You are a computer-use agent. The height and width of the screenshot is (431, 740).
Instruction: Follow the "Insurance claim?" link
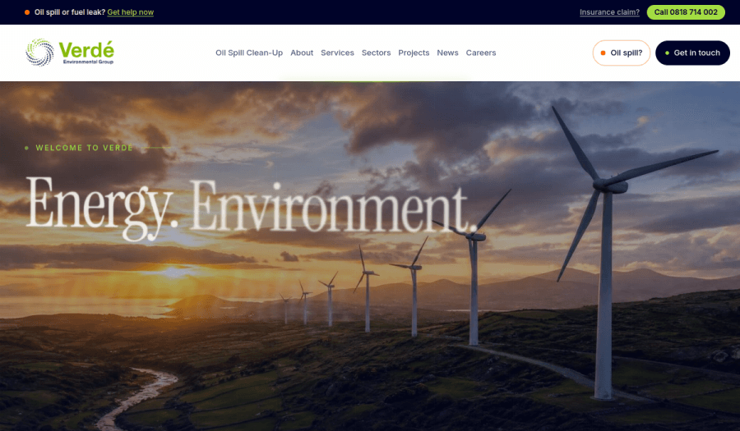609,12
